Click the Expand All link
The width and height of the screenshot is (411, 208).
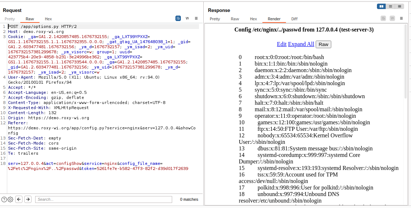[301, 44]
